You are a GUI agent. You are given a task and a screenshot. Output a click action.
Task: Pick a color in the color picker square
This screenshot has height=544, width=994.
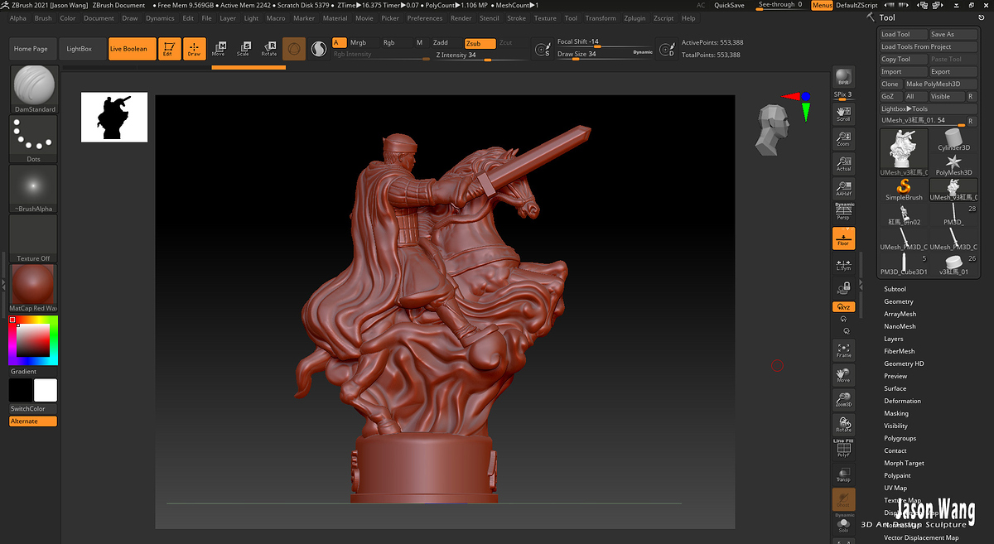(x=33, y=339)
